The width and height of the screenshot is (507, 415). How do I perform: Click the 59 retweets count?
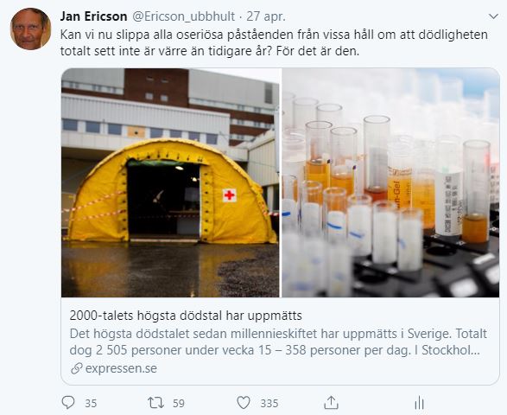(179, 404)
